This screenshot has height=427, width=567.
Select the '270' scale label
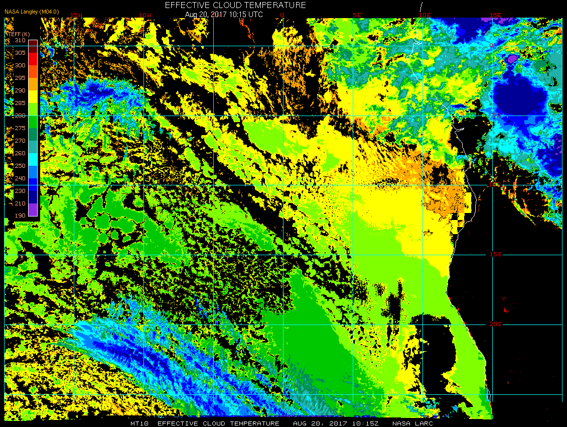(x=20, y=141)
